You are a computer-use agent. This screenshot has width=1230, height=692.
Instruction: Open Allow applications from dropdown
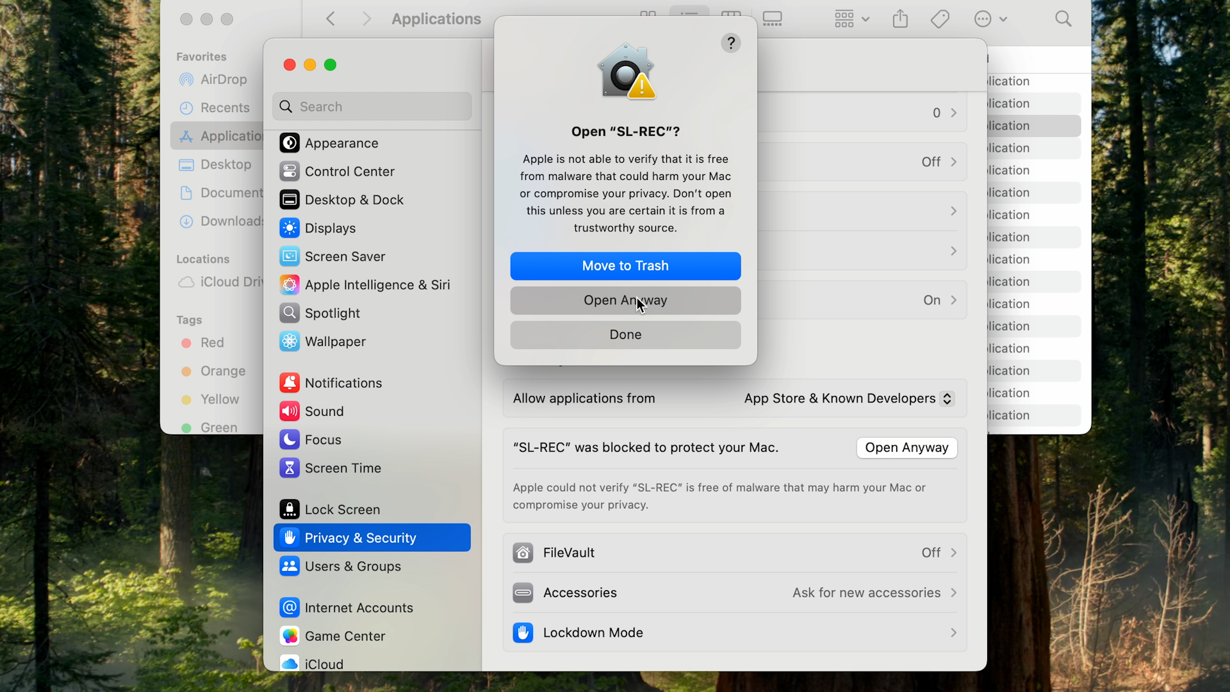tap(849, 399)
